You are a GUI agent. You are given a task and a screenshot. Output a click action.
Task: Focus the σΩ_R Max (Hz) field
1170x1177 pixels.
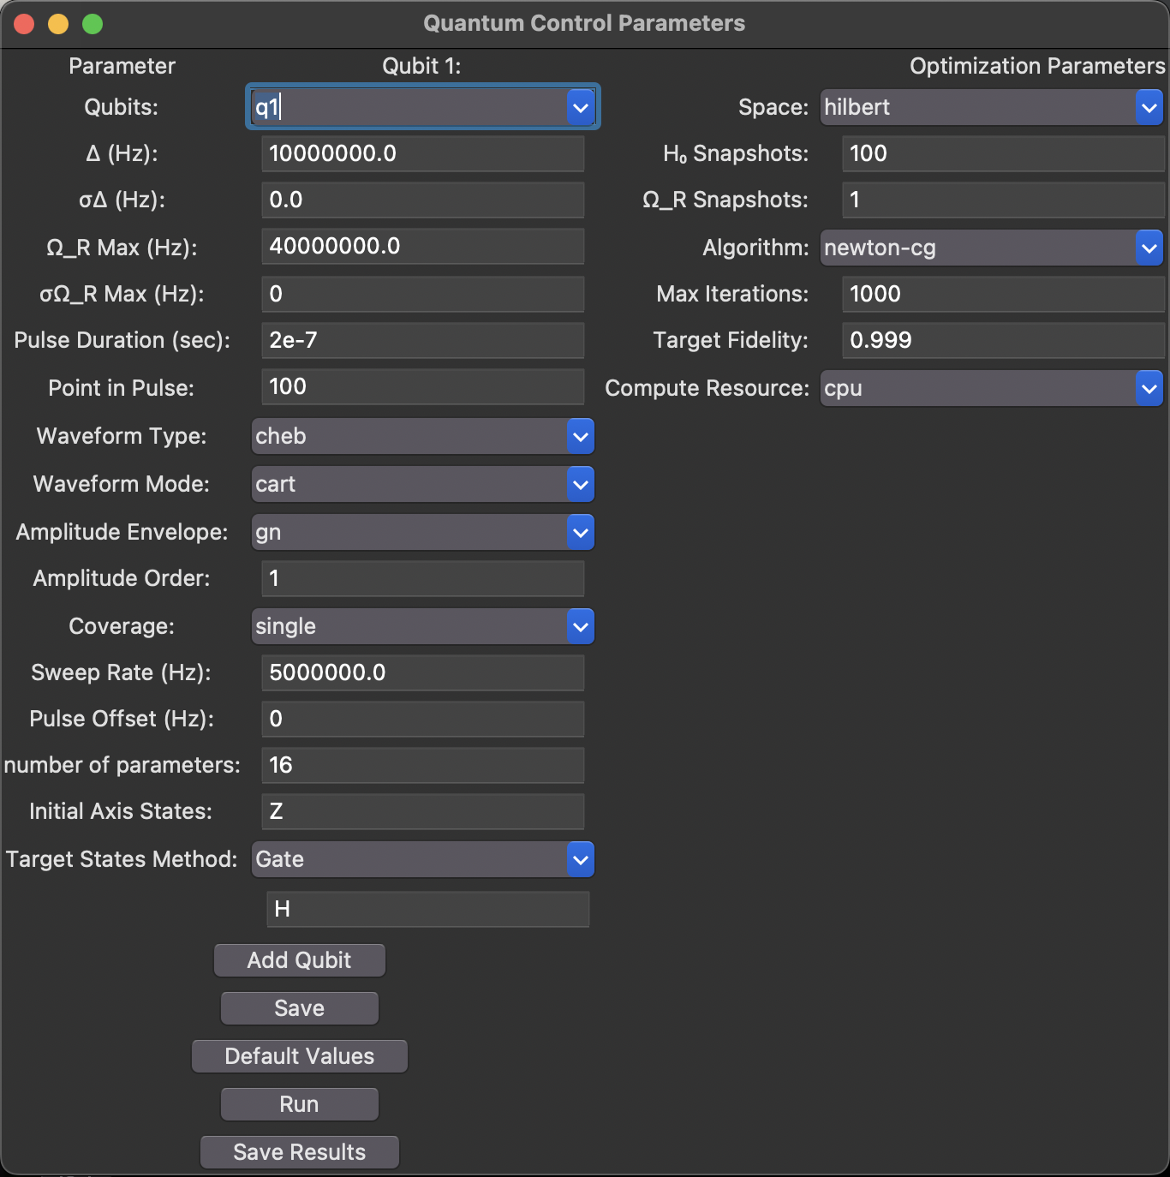[423, 294]
